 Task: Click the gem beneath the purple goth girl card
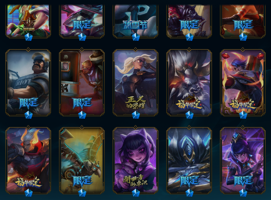pyautogui.click(x=135, y=193)
